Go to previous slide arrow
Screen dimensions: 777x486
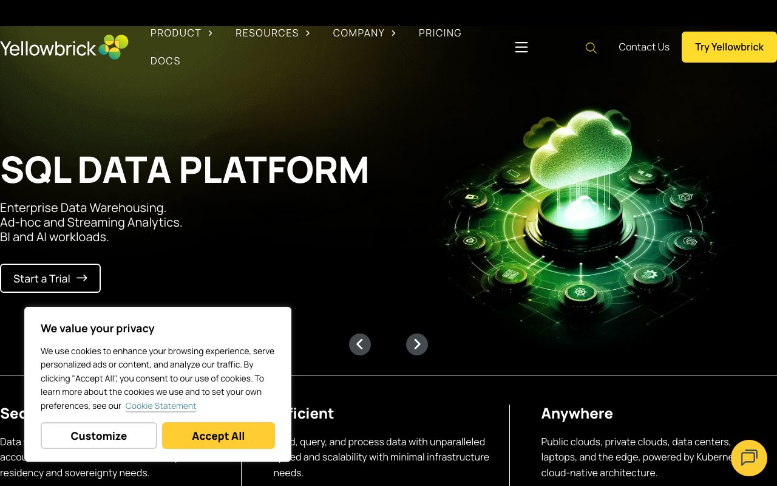360,344
